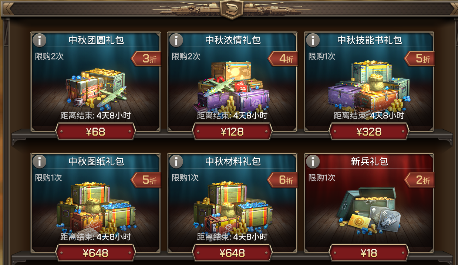
Task: Purchase 新兵礼包 for ¥18
Action: (x=369, y=253)
